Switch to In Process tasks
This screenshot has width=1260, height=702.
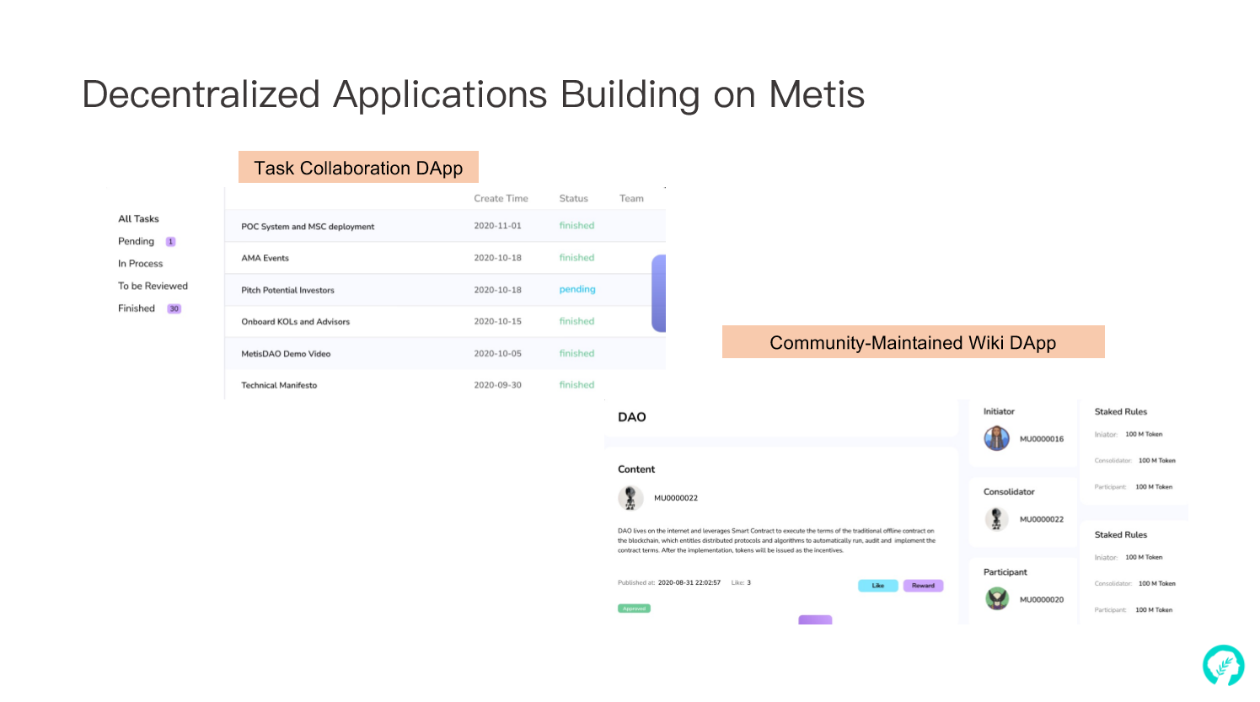(x=140, y=264)
